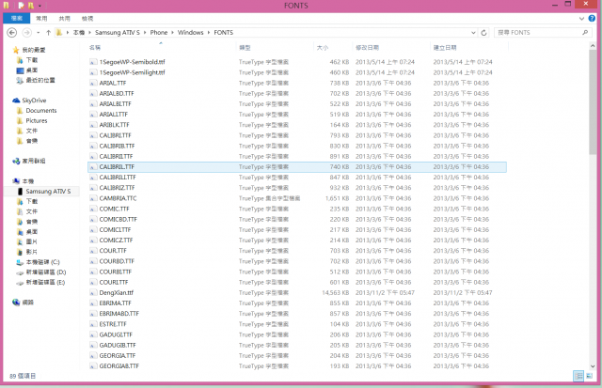
Task: Click font file icon of DengXian.ttf
Action: pyautogui.click(x=92, y=292)
